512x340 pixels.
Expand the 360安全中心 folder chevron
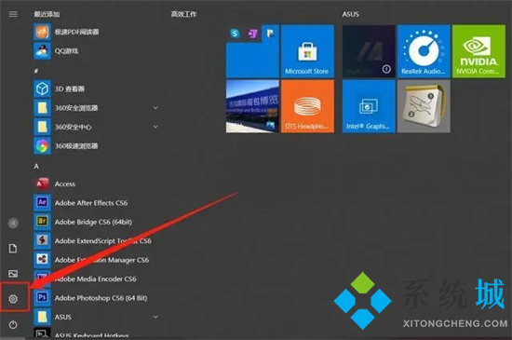click(x=155, y=127)
